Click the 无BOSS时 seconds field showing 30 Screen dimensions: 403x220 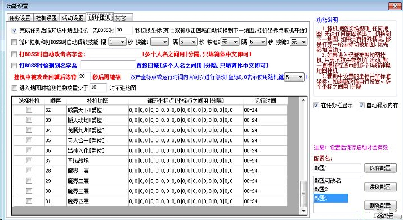pyautogui.click(x=124, y=30)
